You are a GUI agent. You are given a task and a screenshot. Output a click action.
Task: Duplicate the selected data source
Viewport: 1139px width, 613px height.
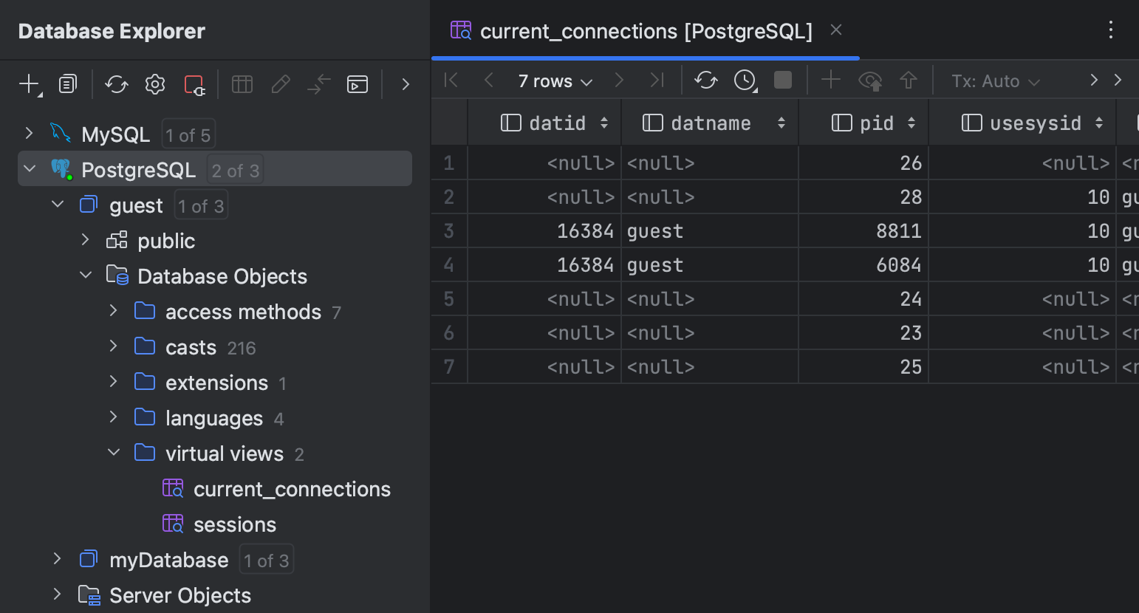(67, 84)
